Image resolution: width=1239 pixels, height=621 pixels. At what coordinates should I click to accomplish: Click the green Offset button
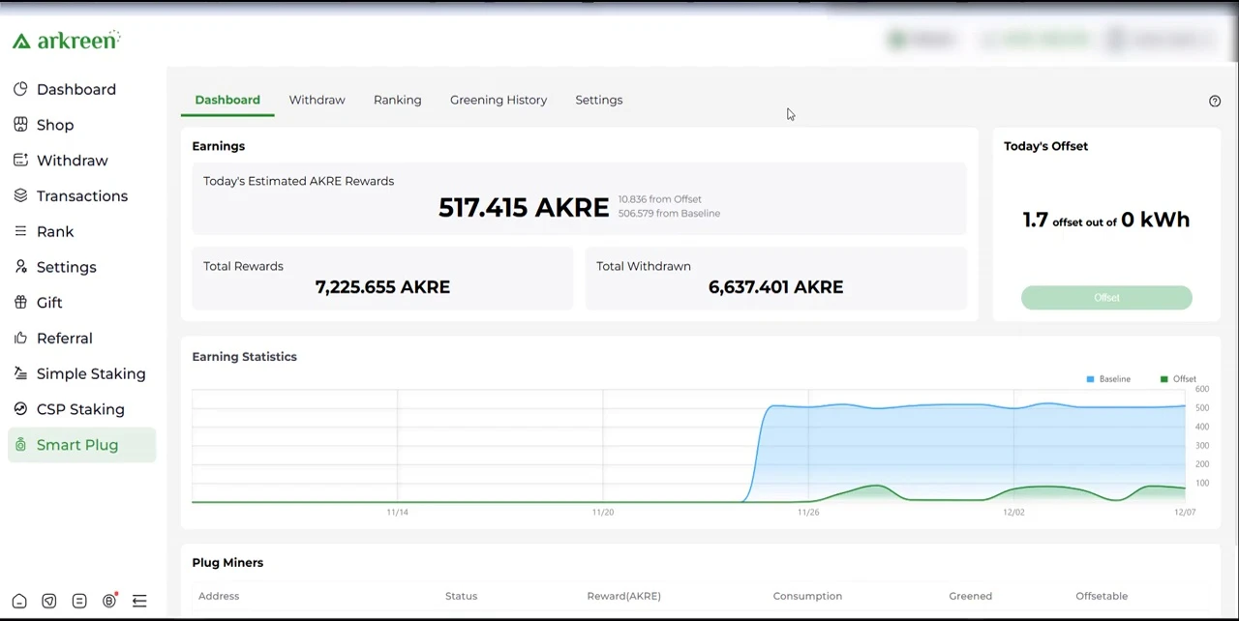tap(1106, 298)
